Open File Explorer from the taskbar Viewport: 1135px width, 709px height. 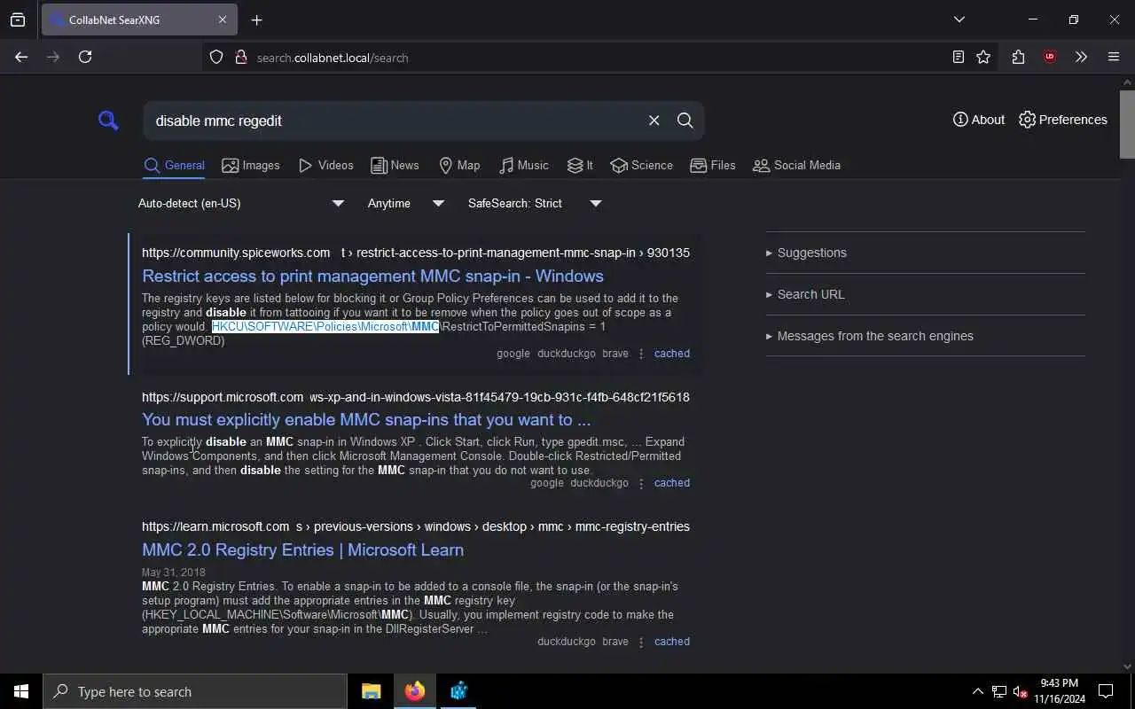(x=371, y=691)
